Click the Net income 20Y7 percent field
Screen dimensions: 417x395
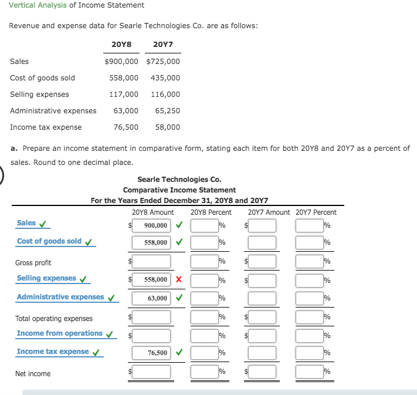pyautogui.click(x=310, y=372)
